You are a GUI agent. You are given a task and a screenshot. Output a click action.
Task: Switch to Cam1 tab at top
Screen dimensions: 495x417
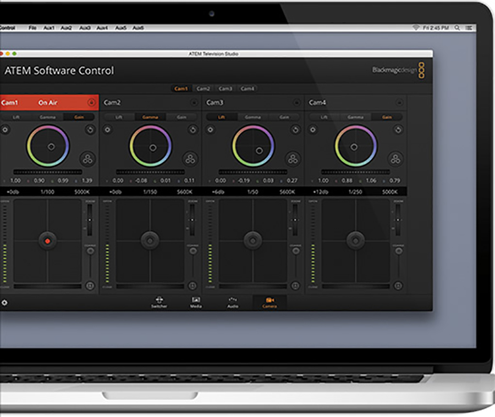[x=181, y=88]
